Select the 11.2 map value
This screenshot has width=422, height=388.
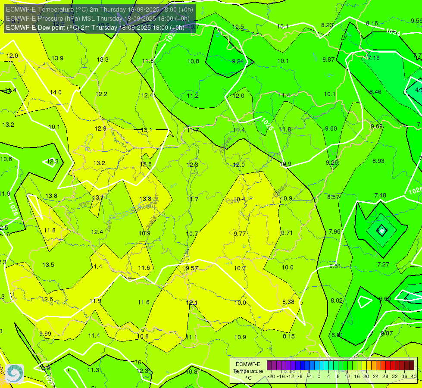pyautogui.click(x=193, y=96)
